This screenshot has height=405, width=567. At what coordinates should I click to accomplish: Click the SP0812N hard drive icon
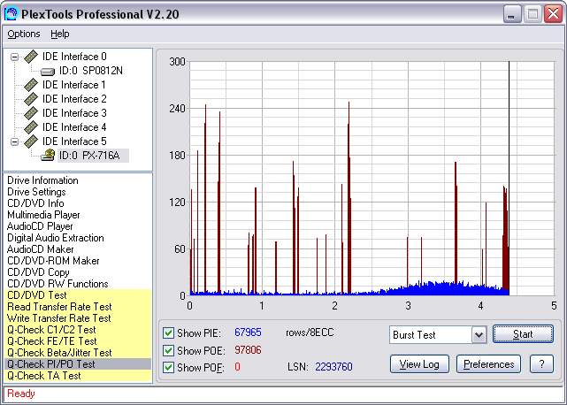48,72
